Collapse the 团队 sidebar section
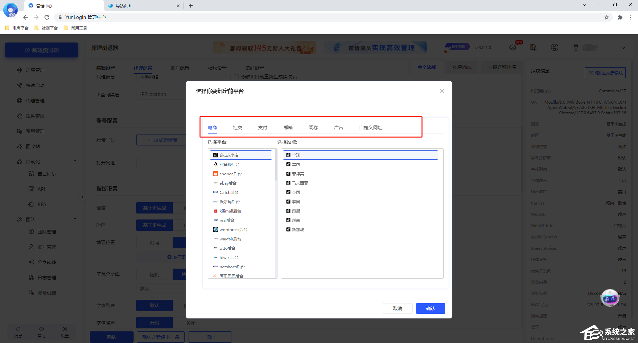 [75, 218]
